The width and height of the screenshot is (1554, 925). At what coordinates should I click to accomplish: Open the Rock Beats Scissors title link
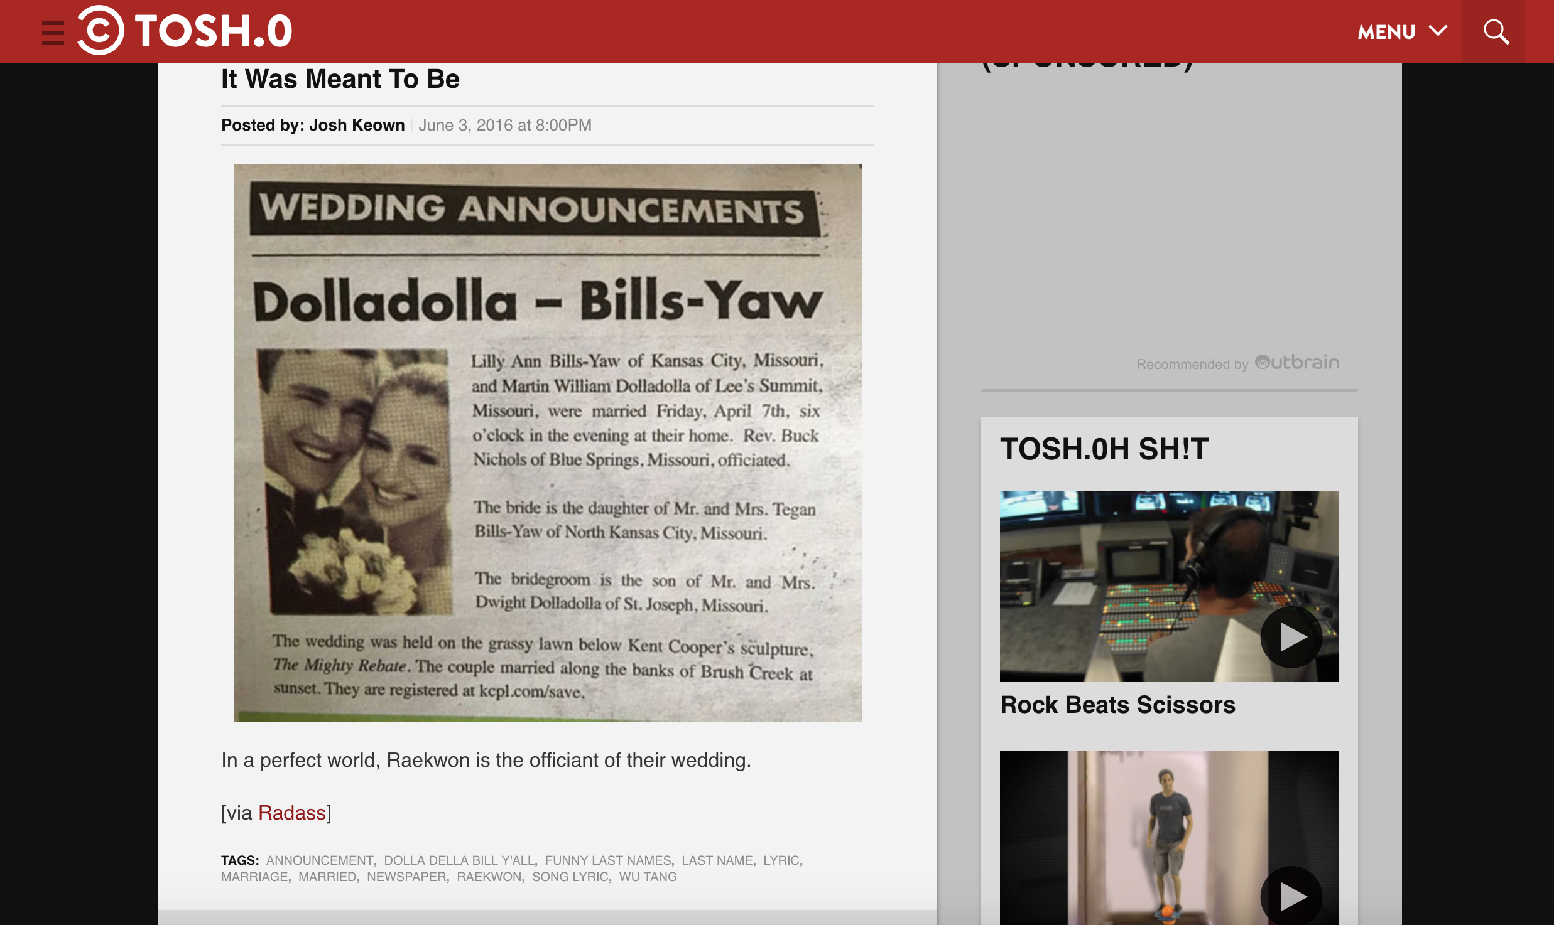click(1117, 705)
